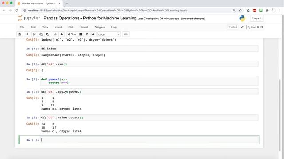Move selected cell down arrow

(62, 34)
